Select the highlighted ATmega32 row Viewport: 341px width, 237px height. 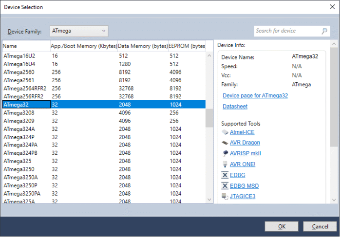[104, 105]
